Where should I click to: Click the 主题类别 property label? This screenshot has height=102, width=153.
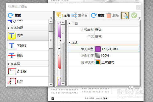coord(87,30)
